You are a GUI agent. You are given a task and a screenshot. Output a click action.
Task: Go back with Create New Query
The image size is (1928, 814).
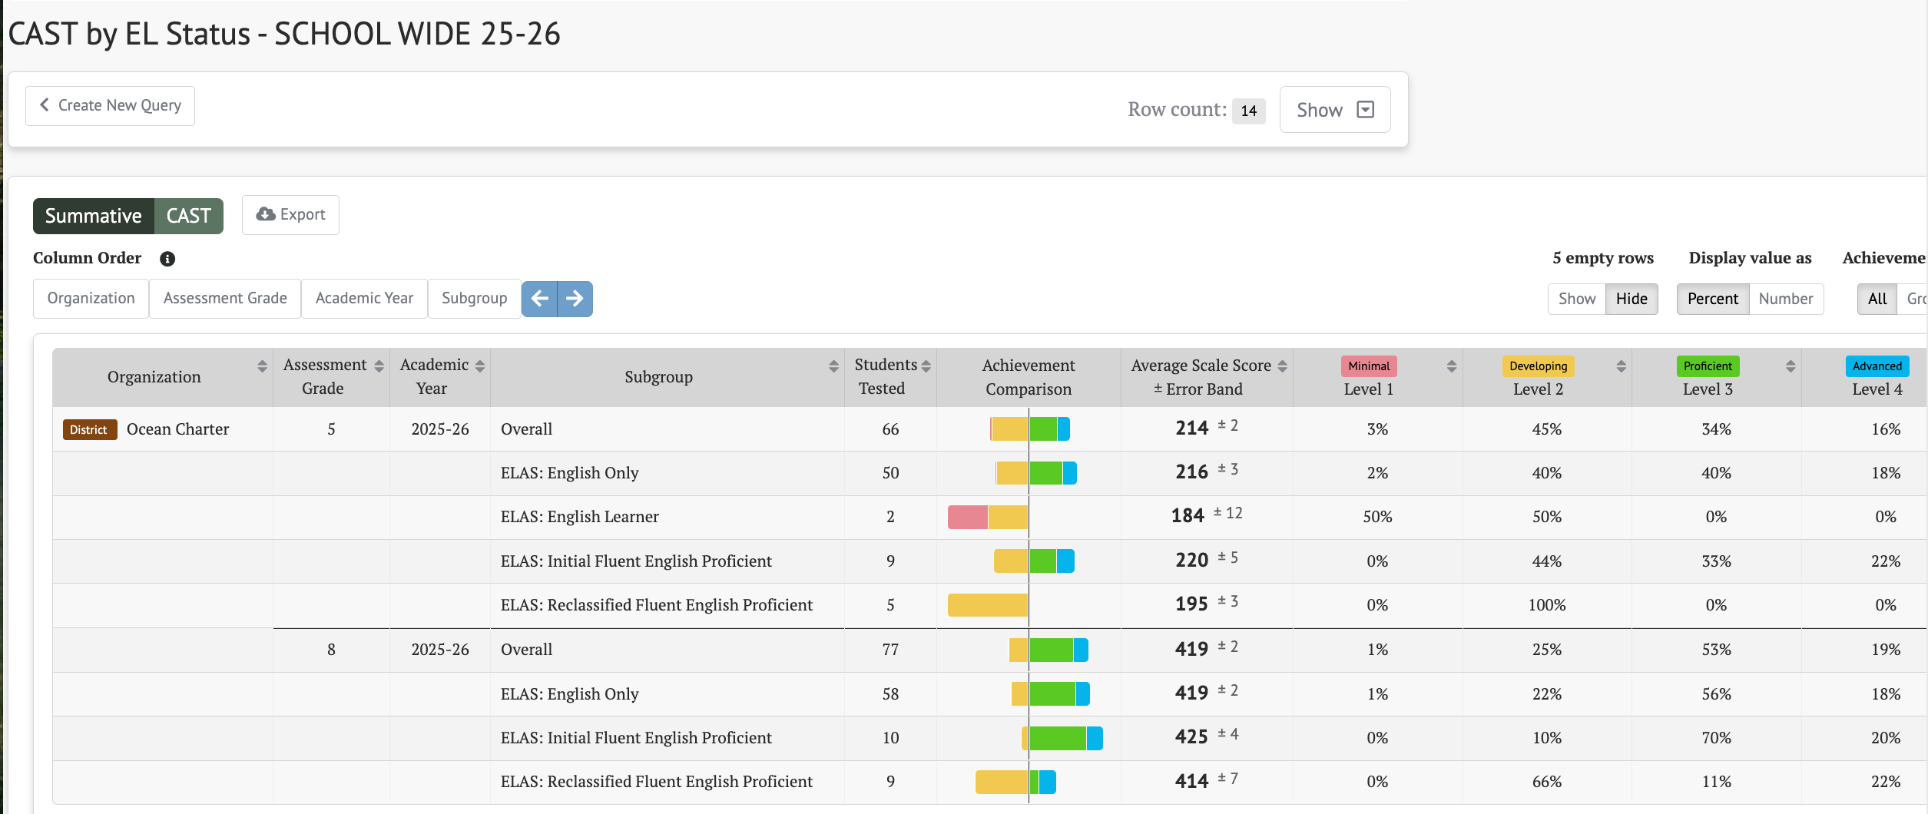pyautogui.click(x=110, y=106)
